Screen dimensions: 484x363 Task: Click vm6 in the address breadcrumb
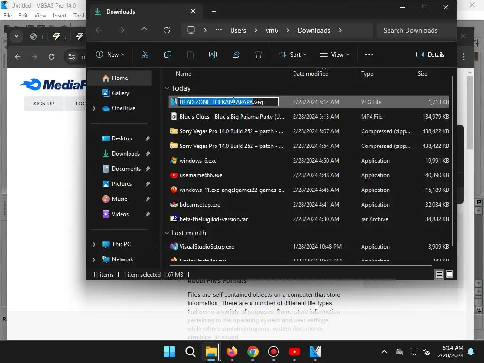click(x=272, y=30)
